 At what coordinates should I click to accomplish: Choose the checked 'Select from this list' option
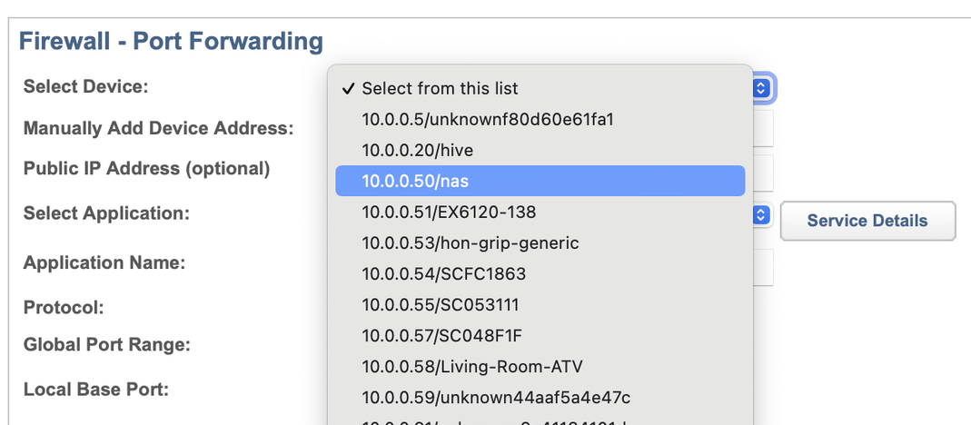coord(540,88)
